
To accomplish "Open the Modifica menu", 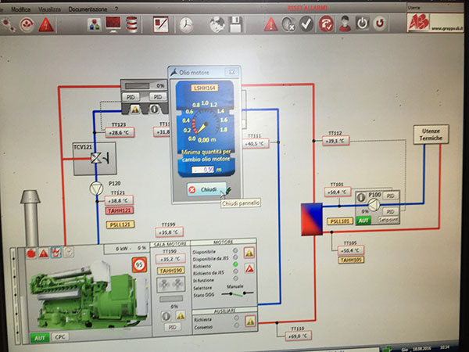I will coord(21,7).
